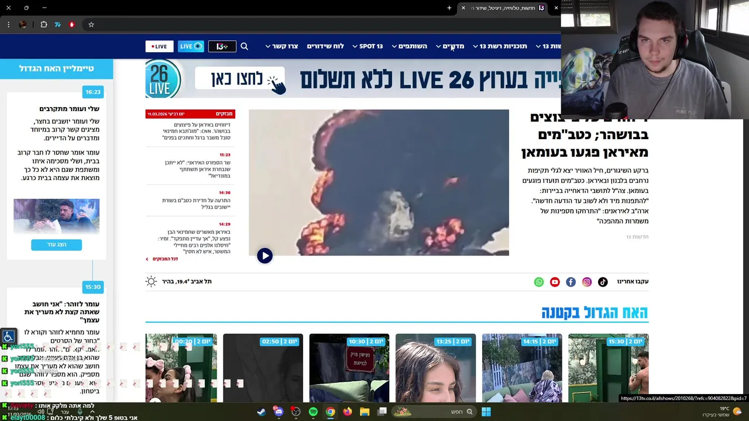Open the 14:29 news flash item

click(195, 239)
